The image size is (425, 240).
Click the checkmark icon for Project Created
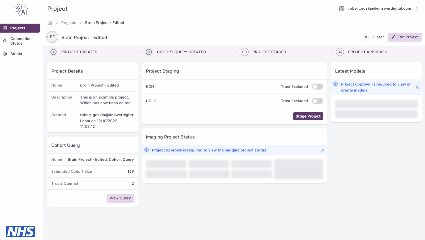53,52
